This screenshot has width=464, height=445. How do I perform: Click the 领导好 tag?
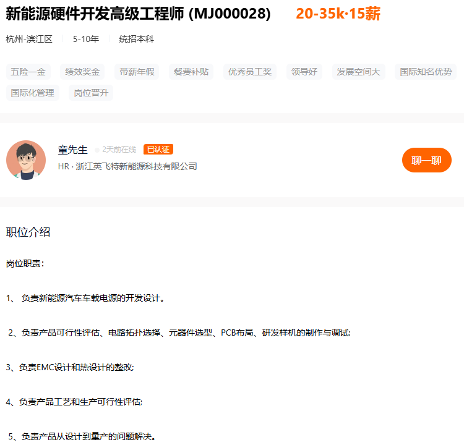304,72
